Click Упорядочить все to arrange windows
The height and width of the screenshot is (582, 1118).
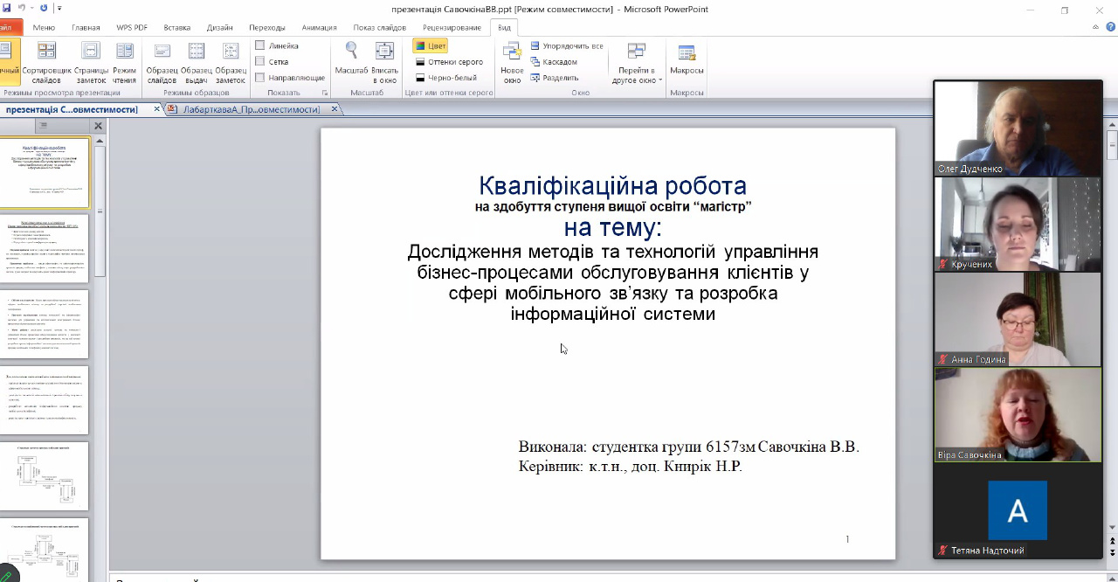point(572,45)
